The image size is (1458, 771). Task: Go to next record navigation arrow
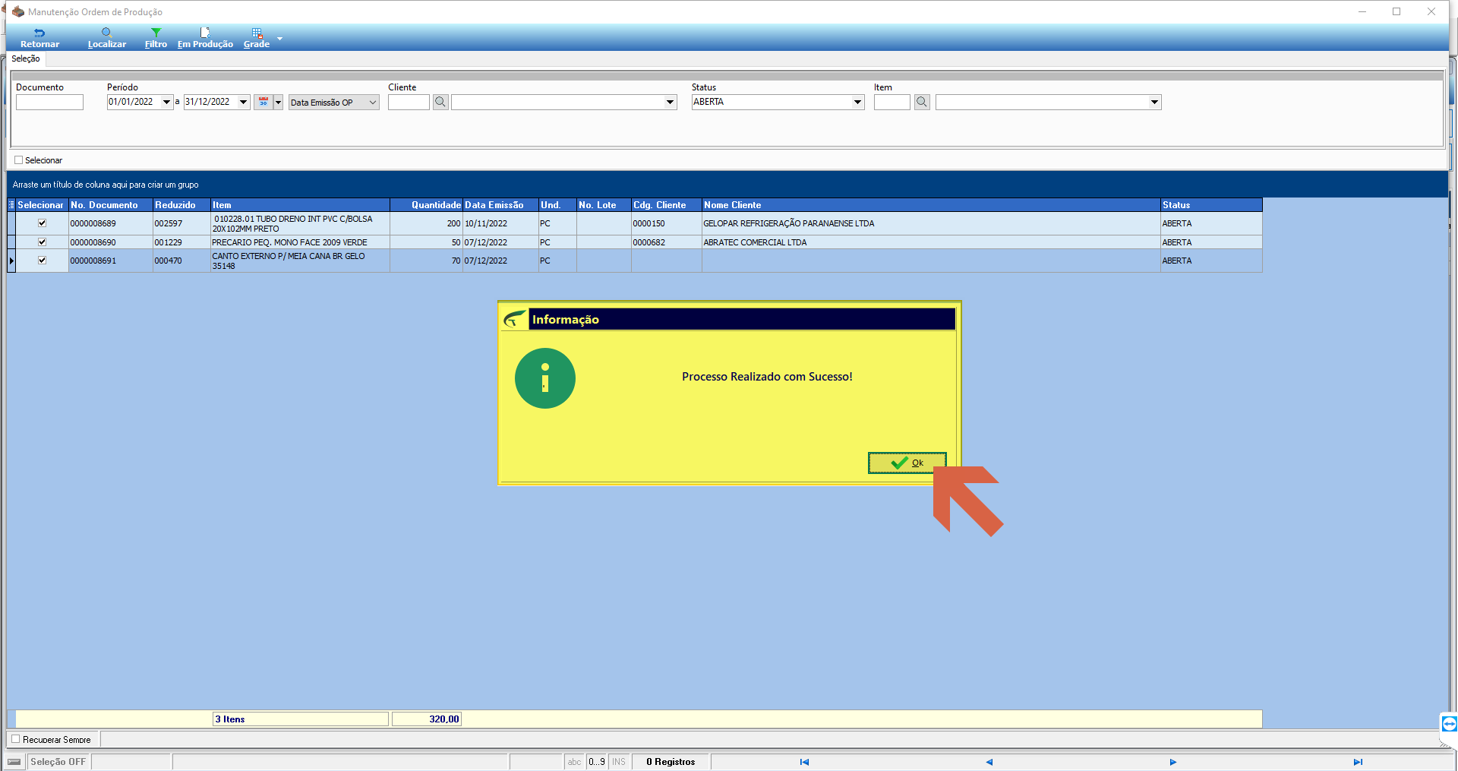[x=1173, y=762]
